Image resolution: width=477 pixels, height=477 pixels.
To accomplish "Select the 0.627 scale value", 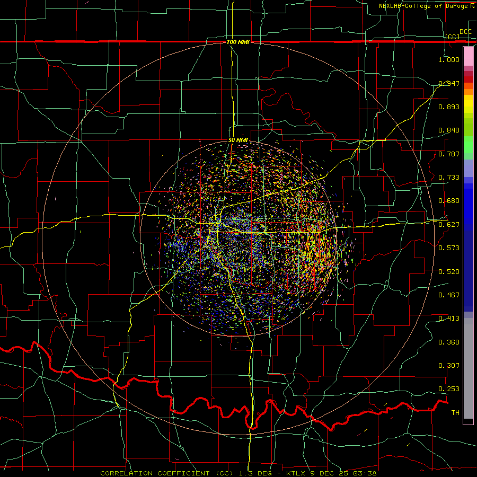I will click(x=449, y=225).
